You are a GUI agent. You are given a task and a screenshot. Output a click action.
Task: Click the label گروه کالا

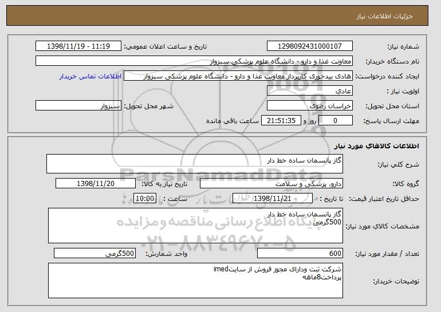click(x=406, y=184)
